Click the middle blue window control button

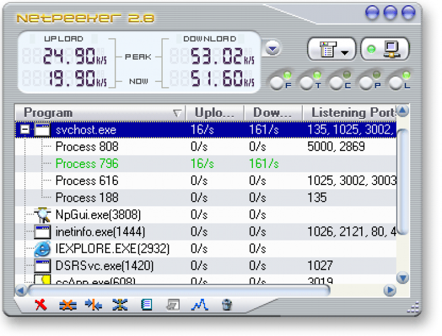(390, 12)
